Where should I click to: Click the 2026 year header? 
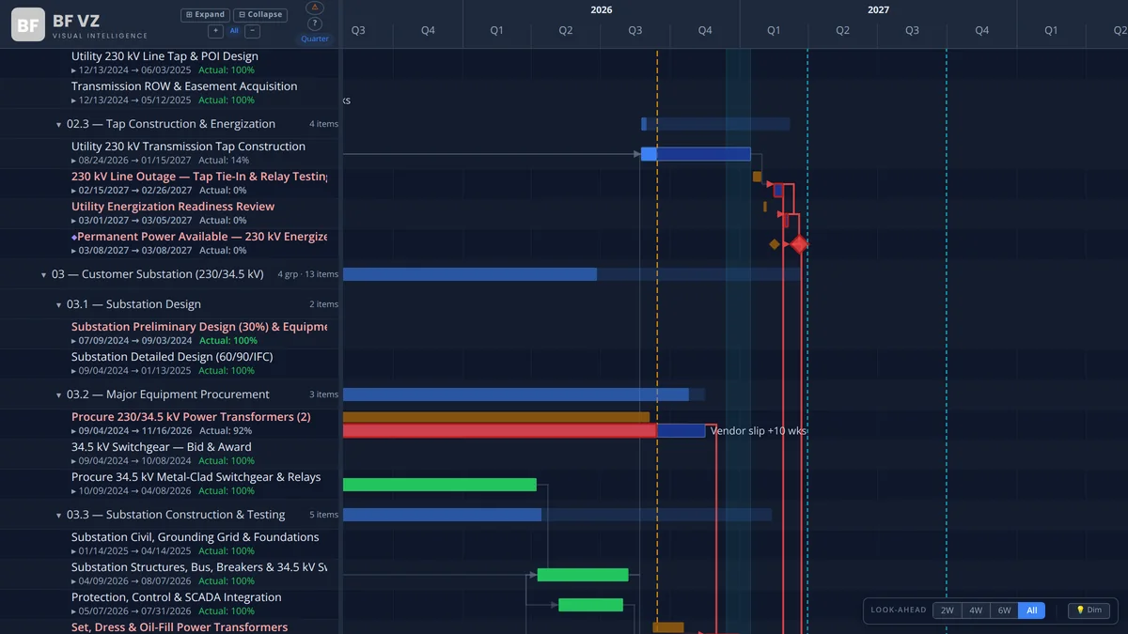pos(602,9)
